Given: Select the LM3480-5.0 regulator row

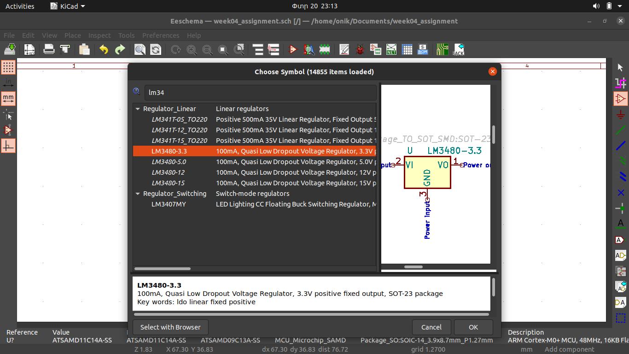Looking at the screenshot, I should point(255,162).
